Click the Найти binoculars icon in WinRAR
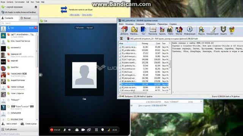 coord(170,31)
